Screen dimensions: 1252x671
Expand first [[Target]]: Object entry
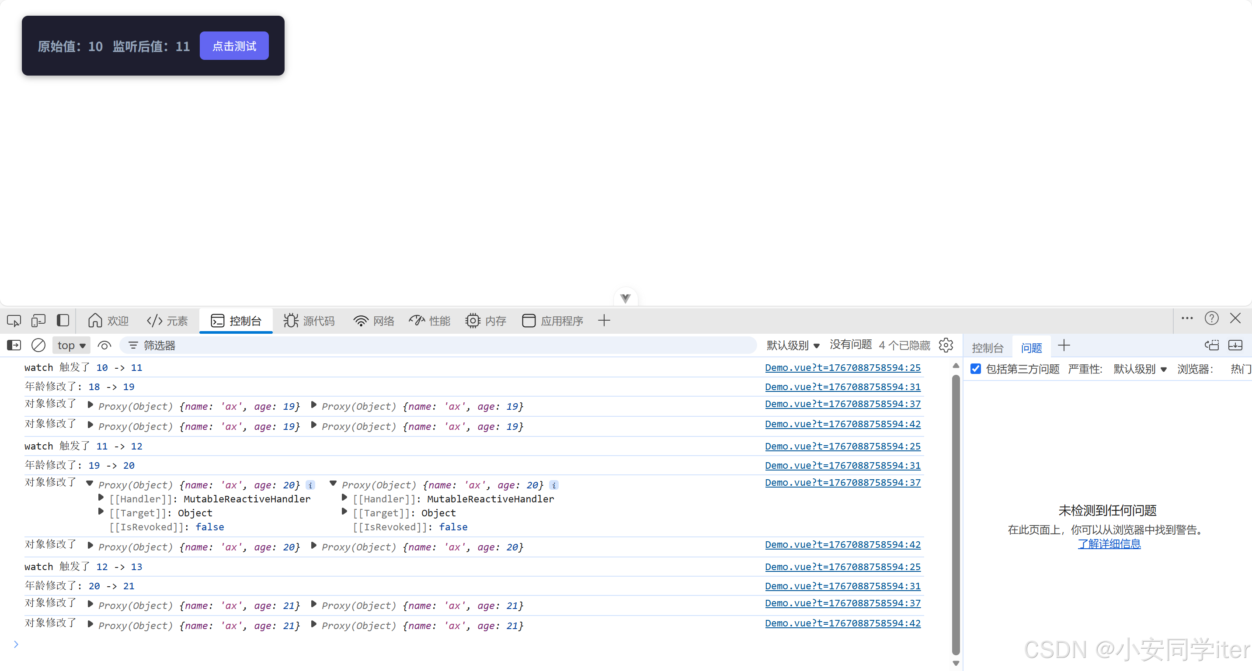tap(101, 511)
